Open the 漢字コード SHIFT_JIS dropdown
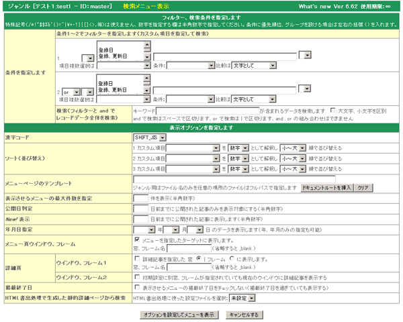 150,138
